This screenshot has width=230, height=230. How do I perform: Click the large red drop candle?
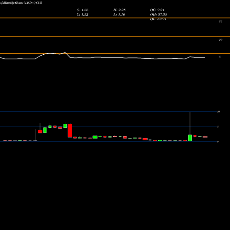point(70,131)
